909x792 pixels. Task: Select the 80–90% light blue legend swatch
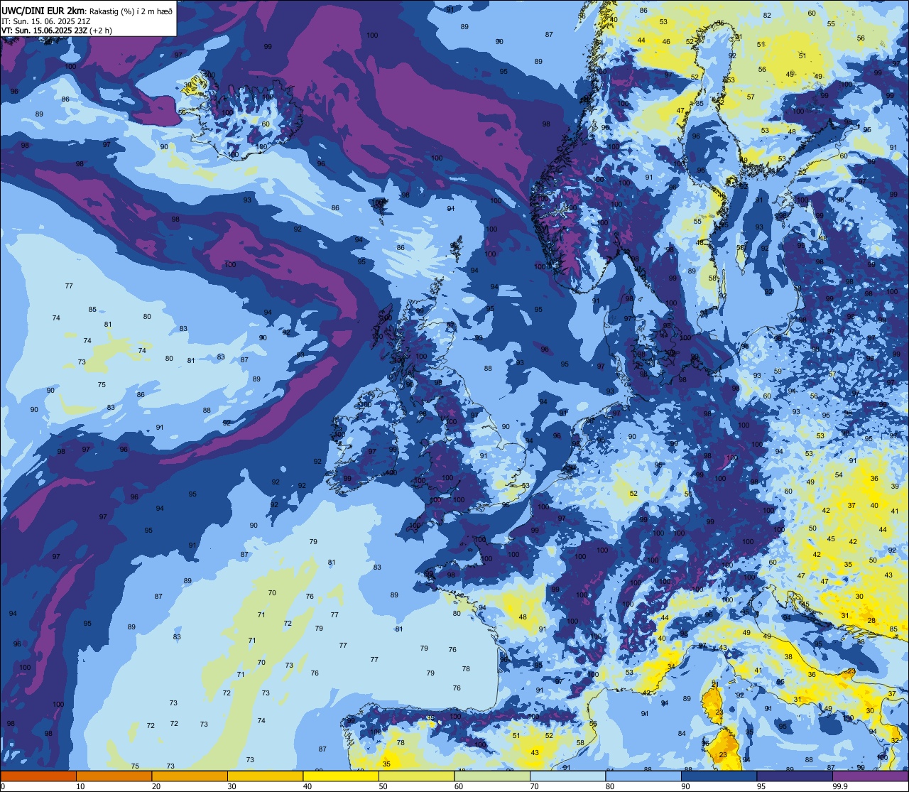(x=643, y=776)
